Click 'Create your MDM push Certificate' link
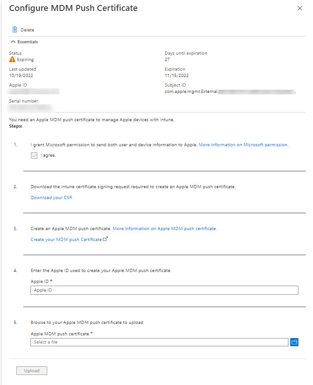Image resolution: width=313 pixels, height=385 pixels. pos(66,240)
